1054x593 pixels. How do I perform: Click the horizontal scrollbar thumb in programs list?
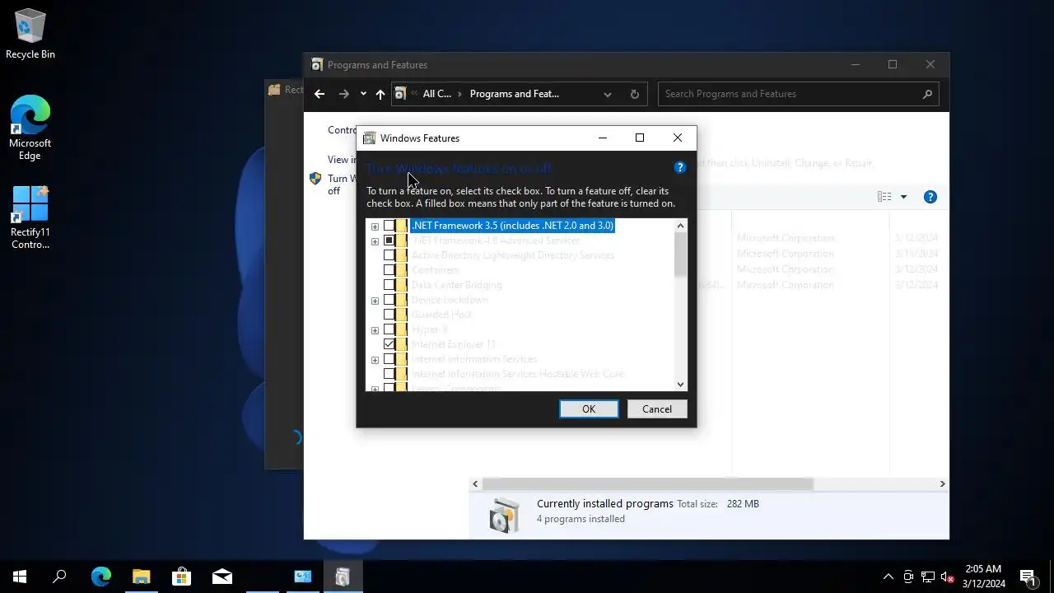[x=648, y=484]
